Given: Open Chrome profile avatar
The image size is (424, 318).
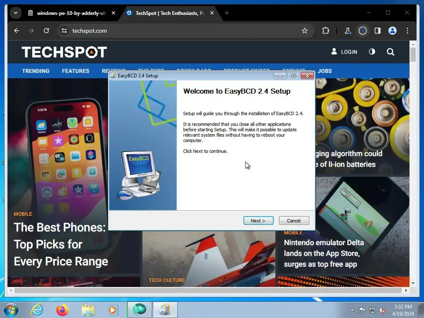Looking at the screenshot, I should 393,31.
